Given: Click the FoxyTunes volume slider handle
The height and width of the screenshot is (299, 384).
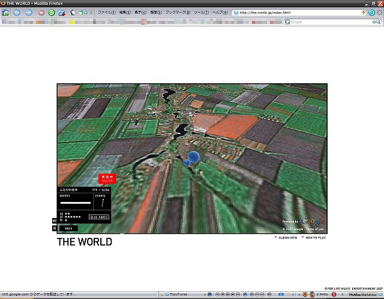Looking at the screenshot, I should click(x=281, y=294).
